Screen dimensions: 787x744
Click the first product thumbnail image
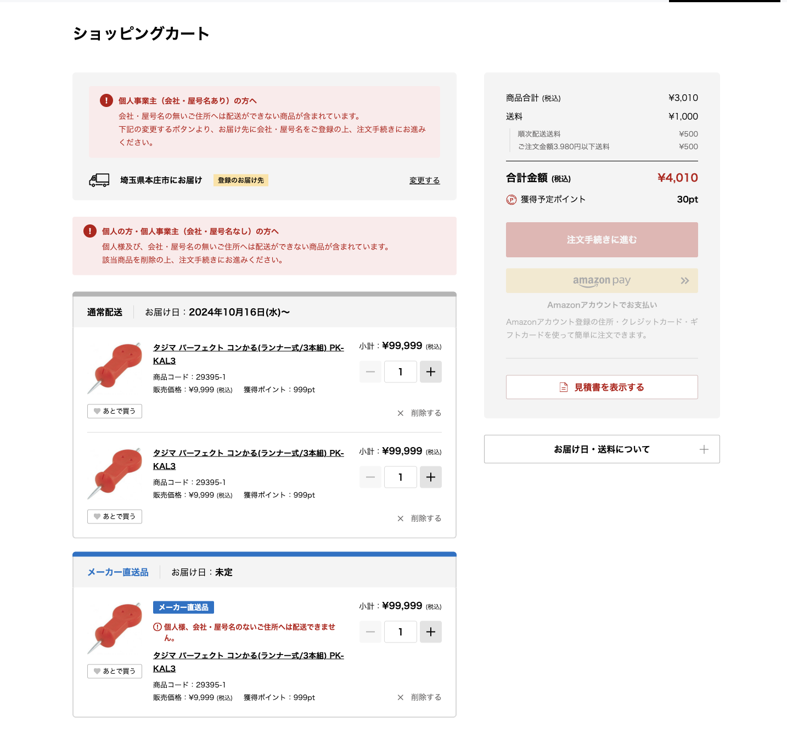click(114, 367)
